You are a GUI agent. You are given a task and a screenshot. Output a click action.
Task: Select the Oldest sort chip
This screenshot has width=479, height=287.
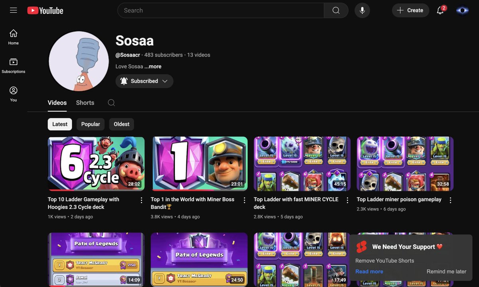click(x=122, y=124)
